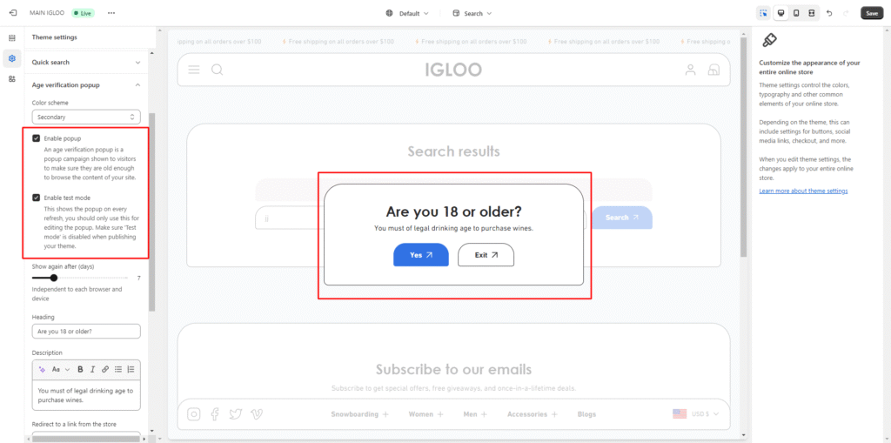Toggle the inspector selection tool icon
Image resolution: width=891 pixels, height=443 pixels.
tap(763, 13)
